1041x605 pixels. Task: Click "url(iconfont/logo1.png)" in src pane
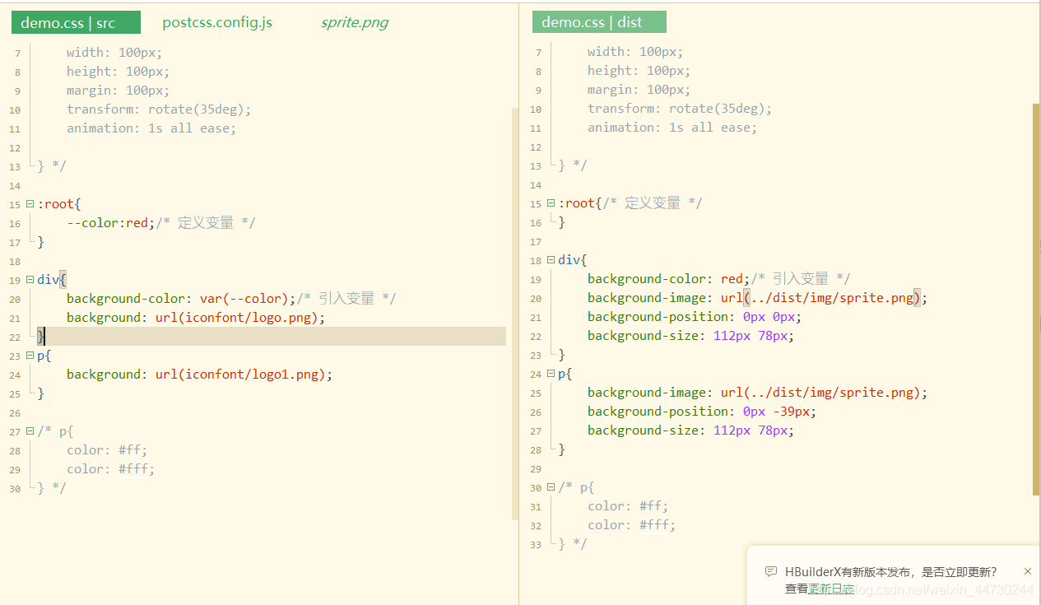coord(240,375)
